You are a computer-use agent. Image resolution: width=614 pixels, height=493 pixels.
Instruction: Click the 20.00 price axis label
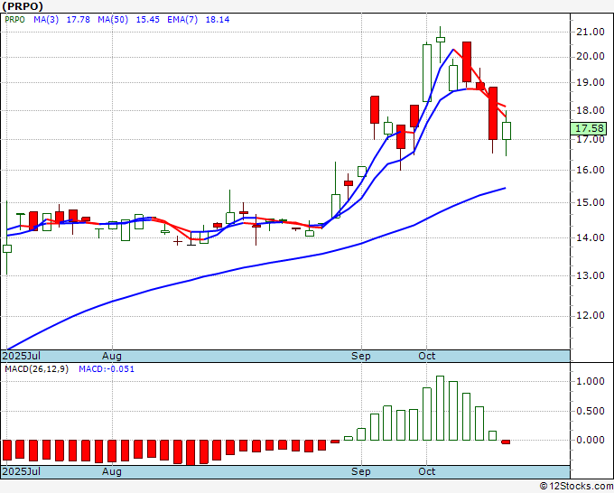pyautogui.click(x=591, y=57)
